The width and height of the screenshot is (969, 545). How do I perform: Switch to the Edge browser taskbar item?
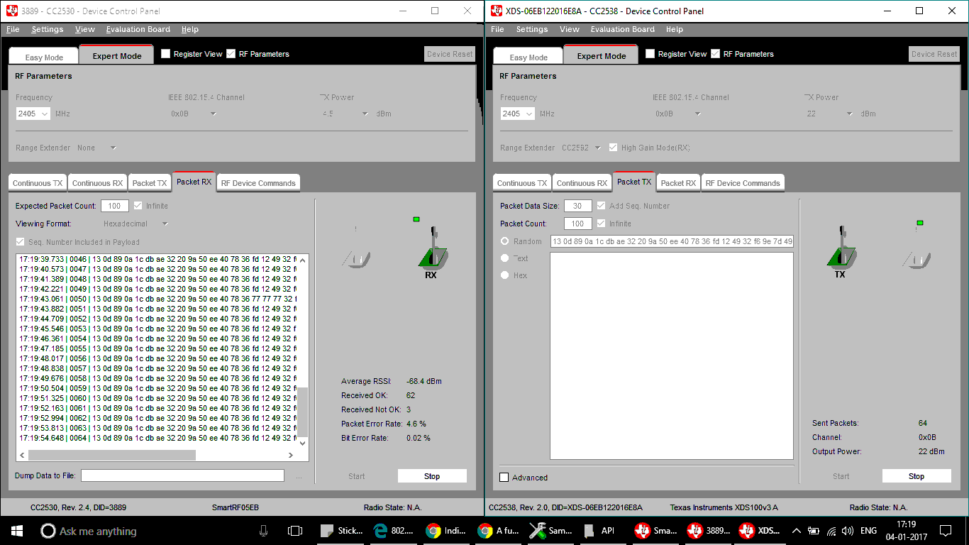tap(395, 531)
